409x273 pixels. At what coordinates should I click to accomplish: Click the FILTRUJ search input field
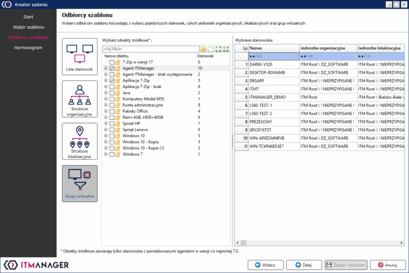tap(150, 49)
